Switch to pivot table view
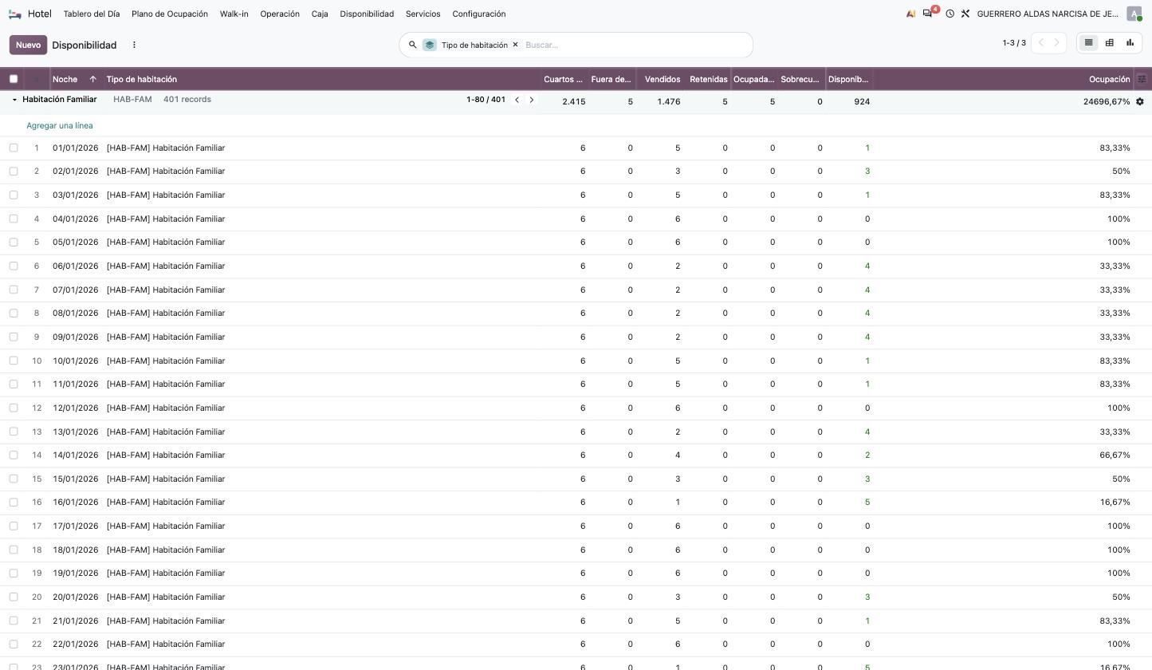 [1109, 43]
